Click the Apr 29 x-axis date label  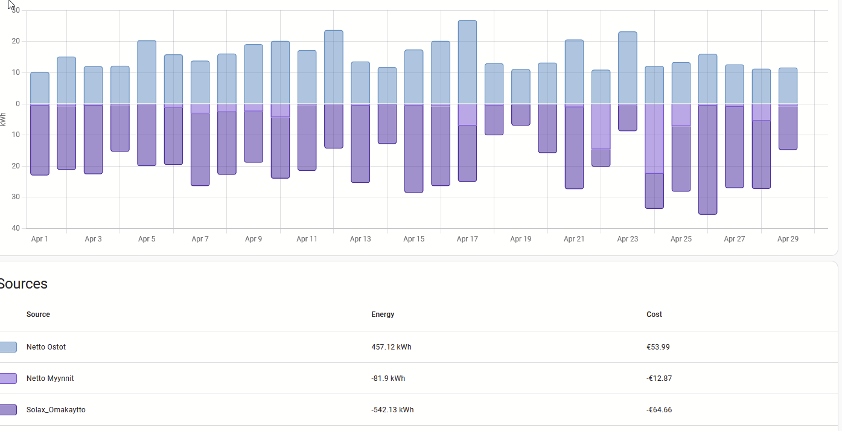tap(788, 239)
